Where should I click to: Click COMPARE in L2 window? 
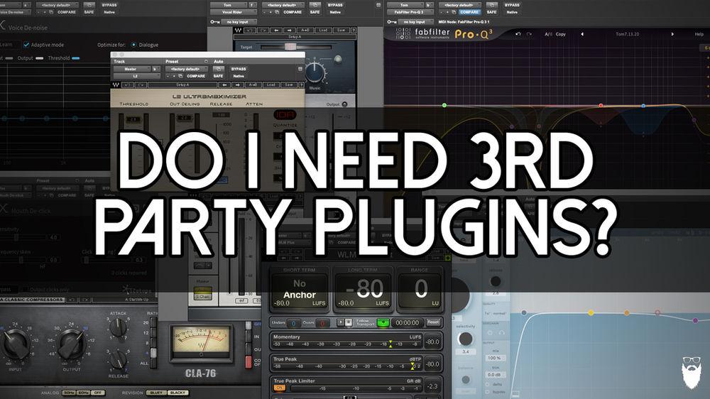196,76
